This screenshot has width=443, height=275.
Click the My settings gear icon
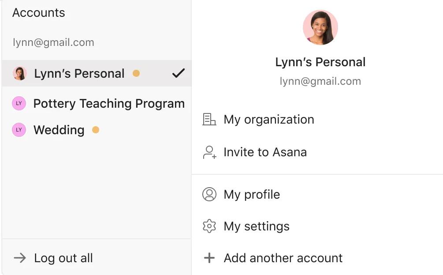[x=209, y=226]
